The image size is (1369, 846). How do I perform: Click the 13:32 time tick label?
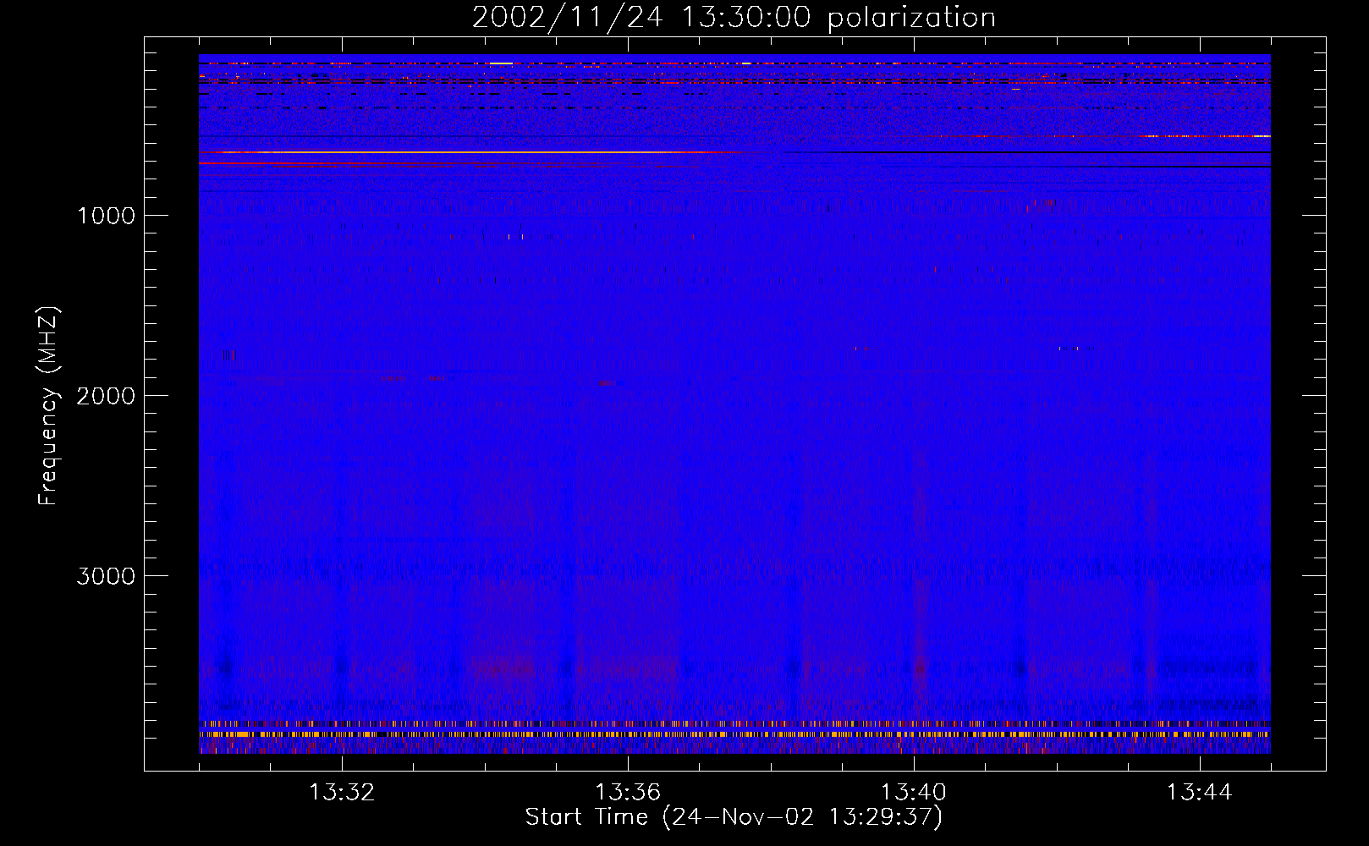tap(342, 793)
